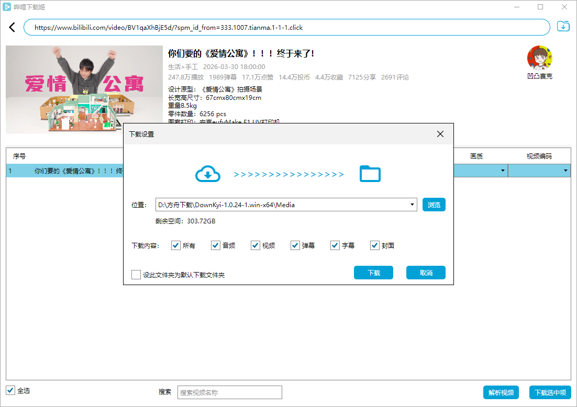The width and height of the screenshot is (577, 407).
Task: Expand the download location path dropdown
Action: tap(412, 205)
